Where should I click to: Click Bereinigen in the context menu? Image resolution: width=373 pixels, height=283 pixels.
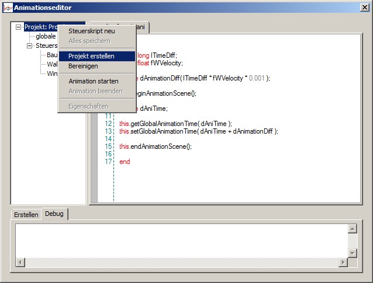83,66
